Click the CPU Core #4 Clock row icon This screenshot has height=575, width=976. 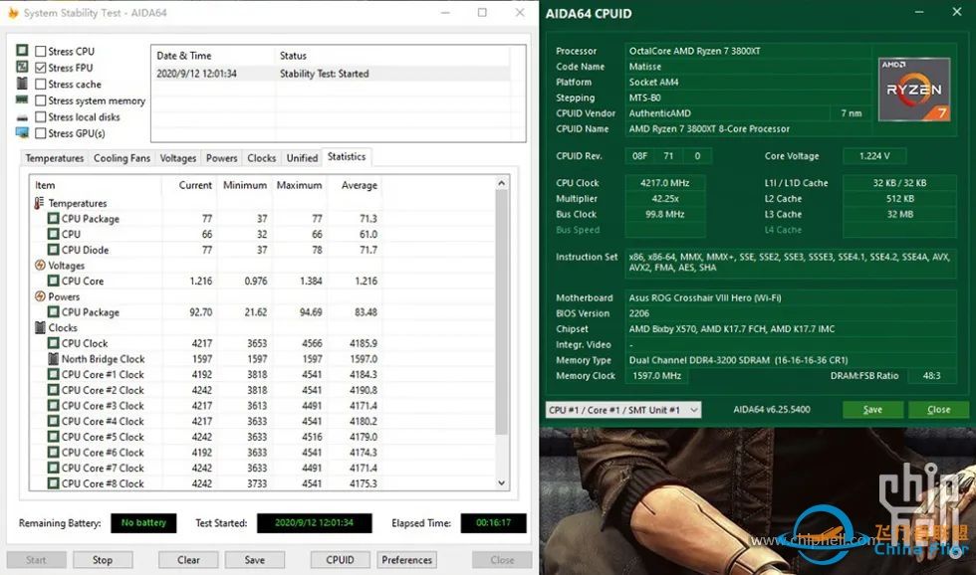click(x=54, y=421)
